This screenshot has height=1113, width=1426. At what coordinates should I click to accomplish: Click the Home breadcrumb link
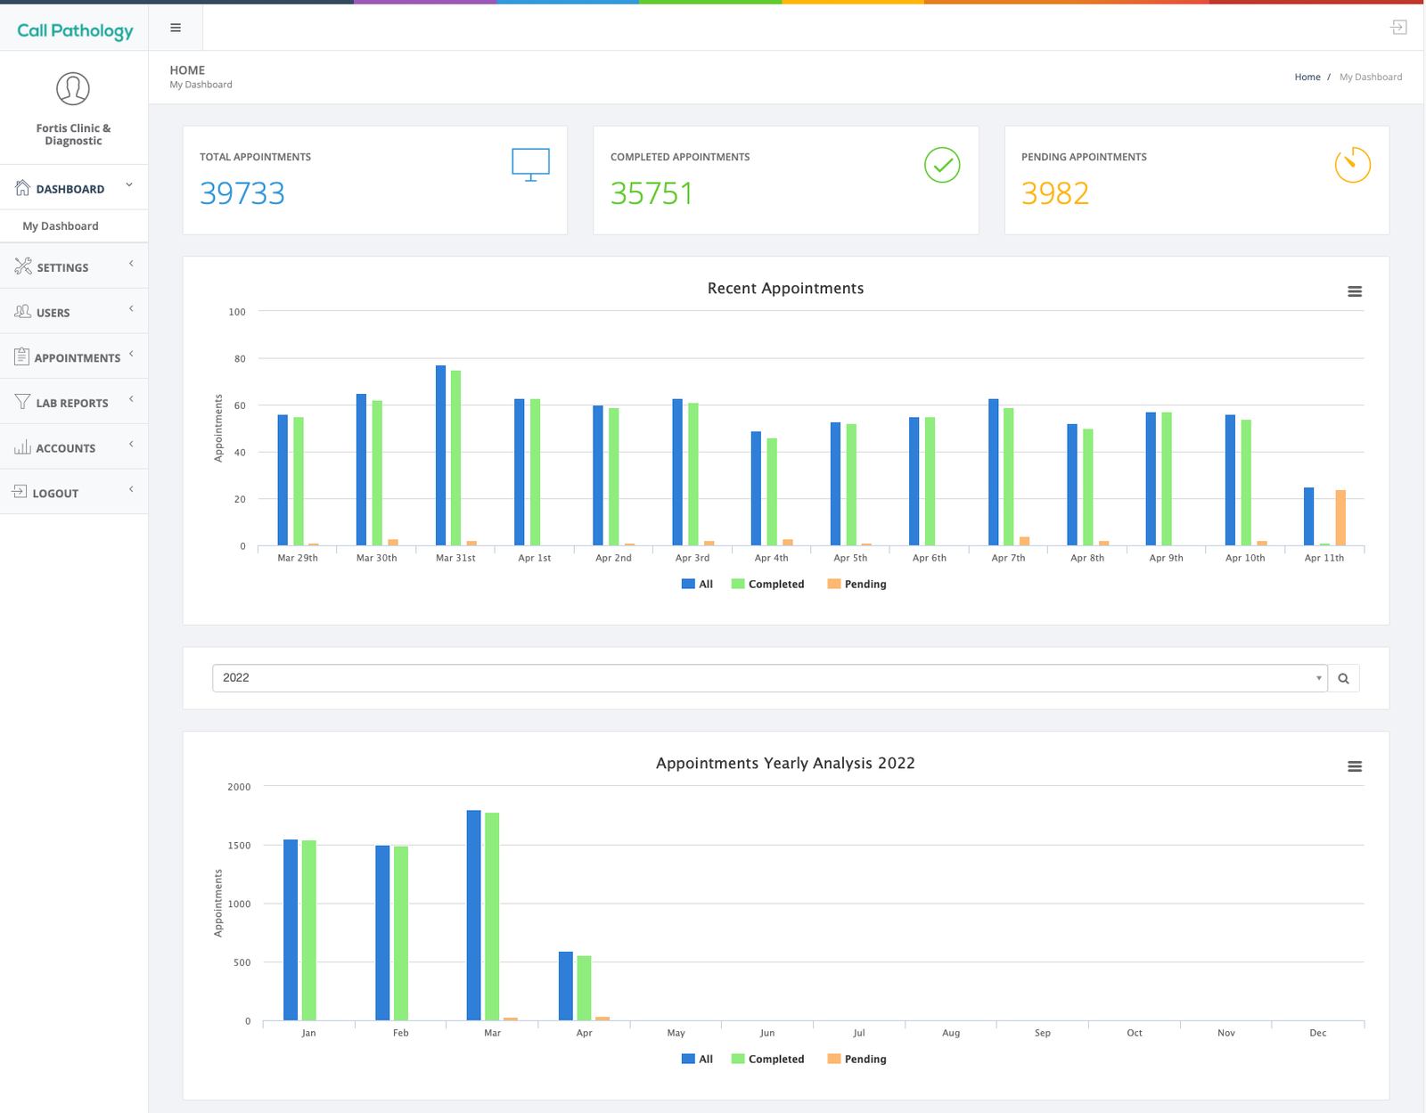[1307, 78]
